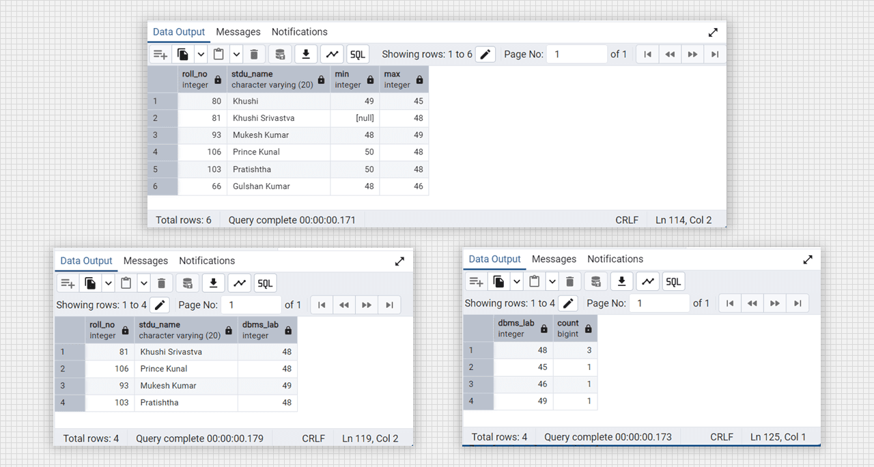
Task: Open Messages tab in bottom-right window
Action: pos(554,259)
